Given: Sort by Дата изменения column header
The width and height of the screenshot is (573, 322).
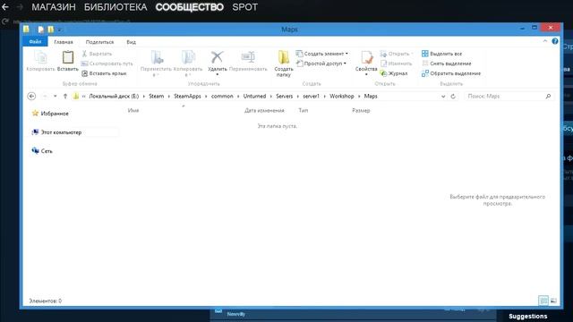Looking at the screenshot, I should click(x=264, y=110).
